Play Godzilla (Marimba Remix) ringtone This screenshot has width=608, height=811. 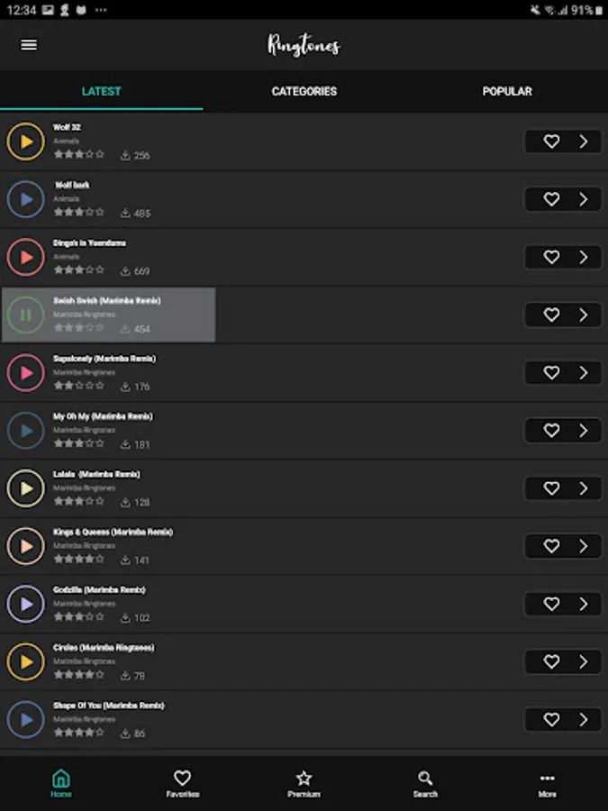pos(26,604)
